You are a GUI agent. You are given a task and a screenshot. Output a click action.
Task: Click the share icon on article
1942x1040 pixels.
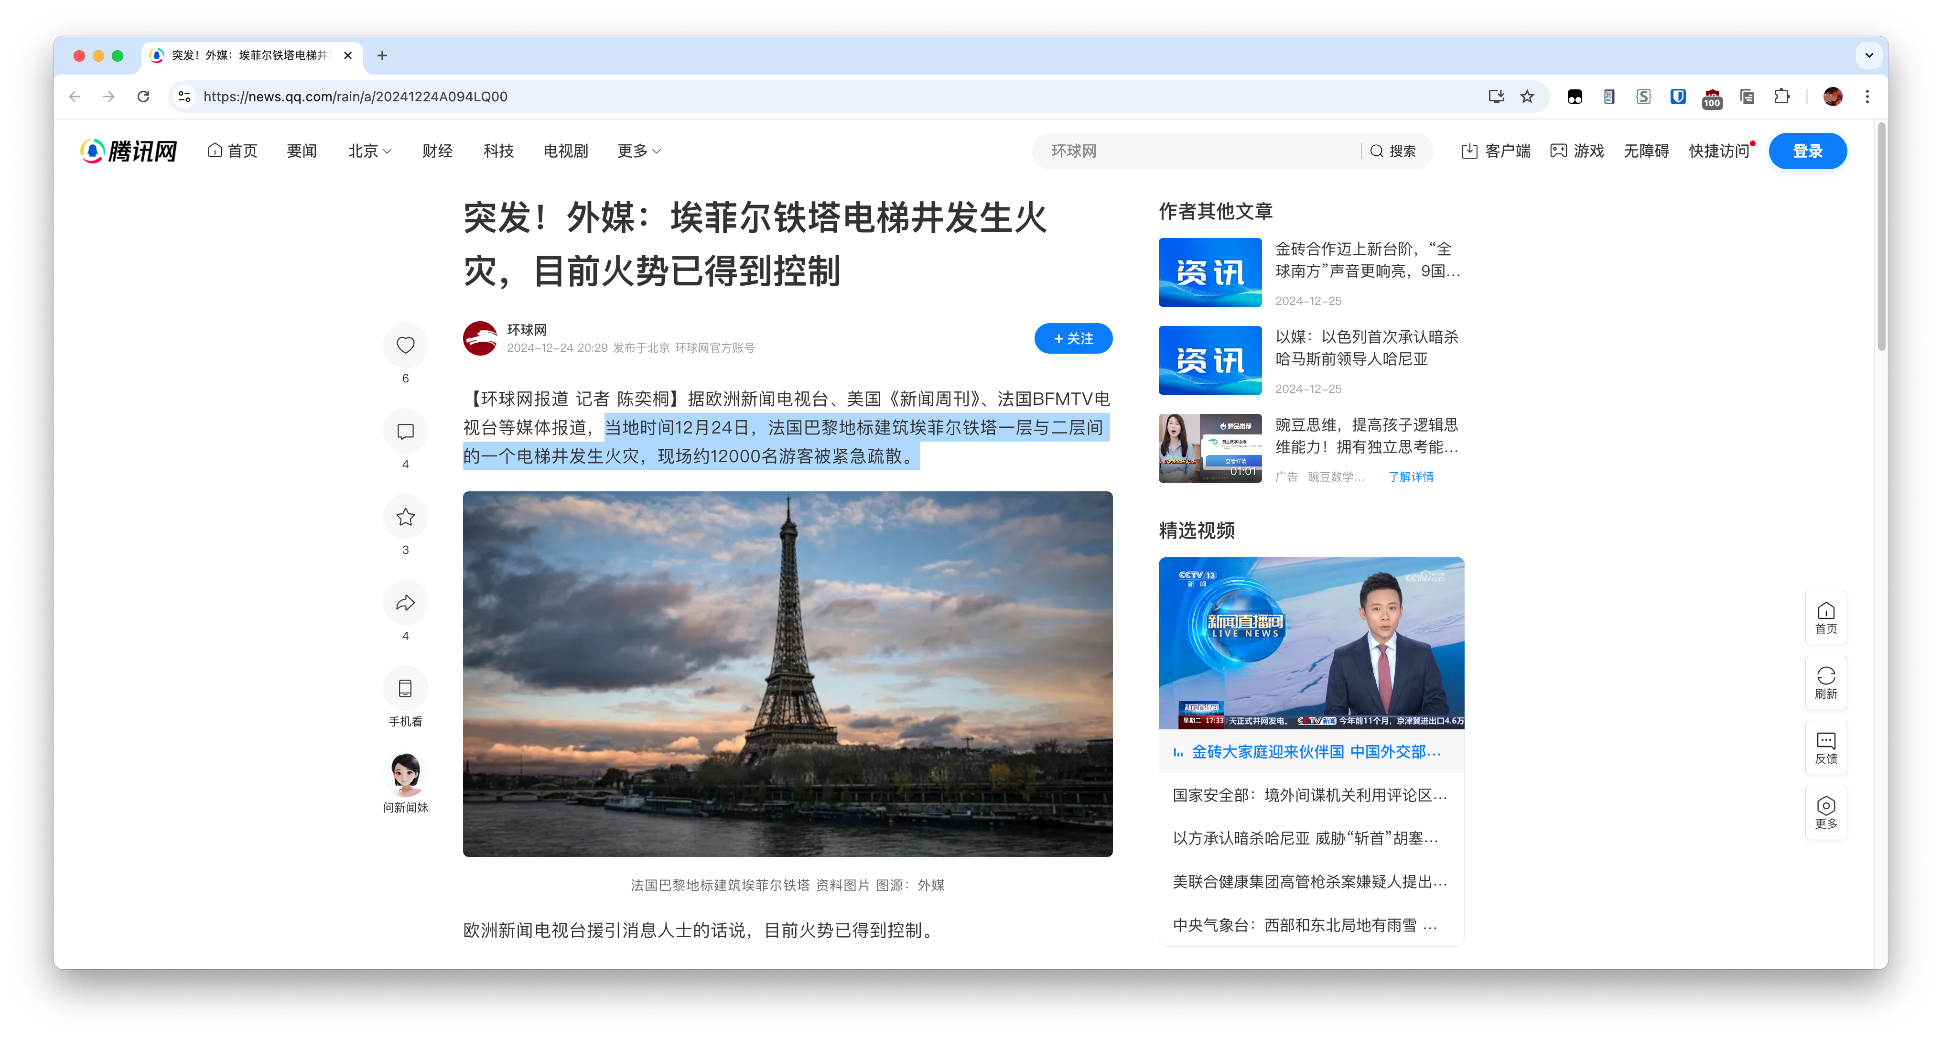405,604
